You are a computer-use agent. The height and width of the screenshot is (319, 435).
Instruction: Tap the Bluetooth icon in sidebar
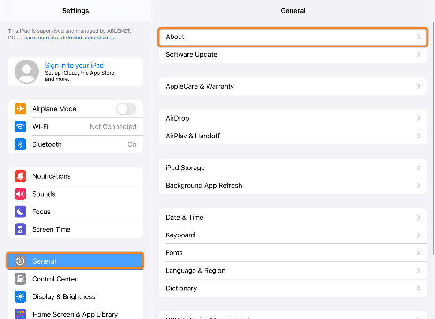[x=20, y=144]
